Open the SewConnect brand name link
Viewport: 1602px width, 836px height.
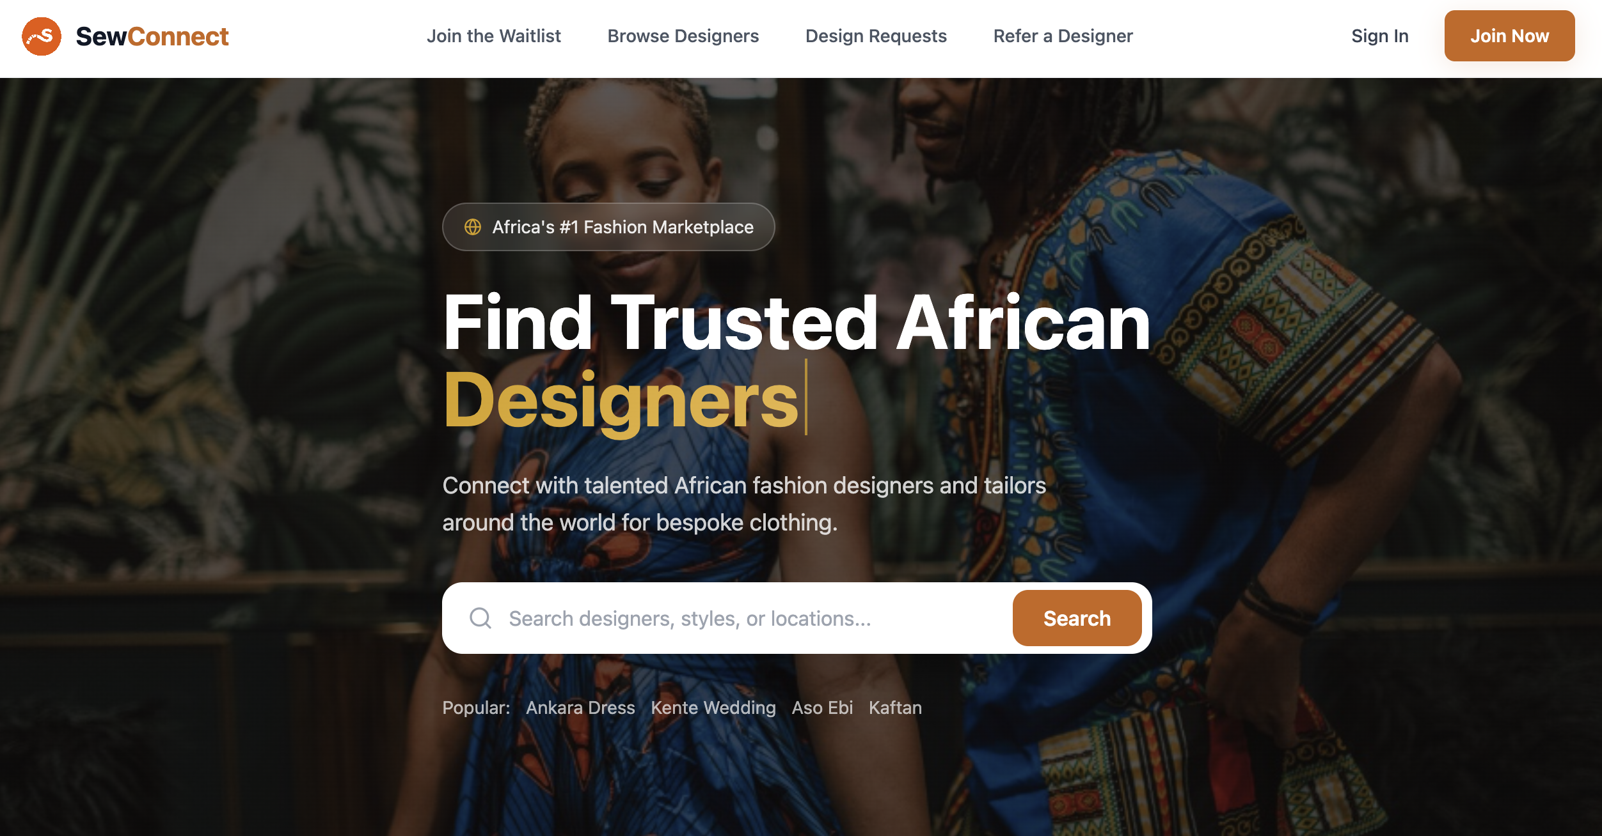click(152, 36)
